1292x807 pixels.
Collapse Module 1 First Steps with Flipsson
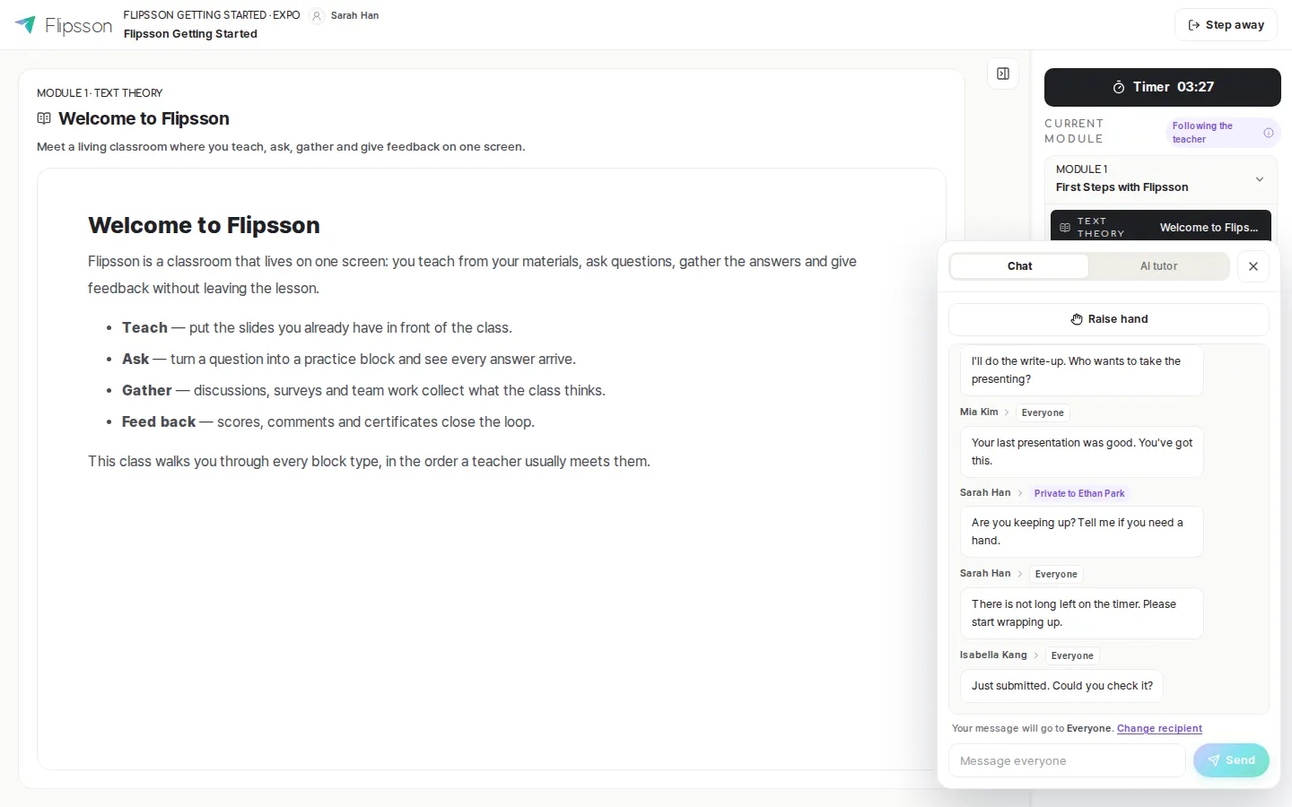[x=1163, y=178]
